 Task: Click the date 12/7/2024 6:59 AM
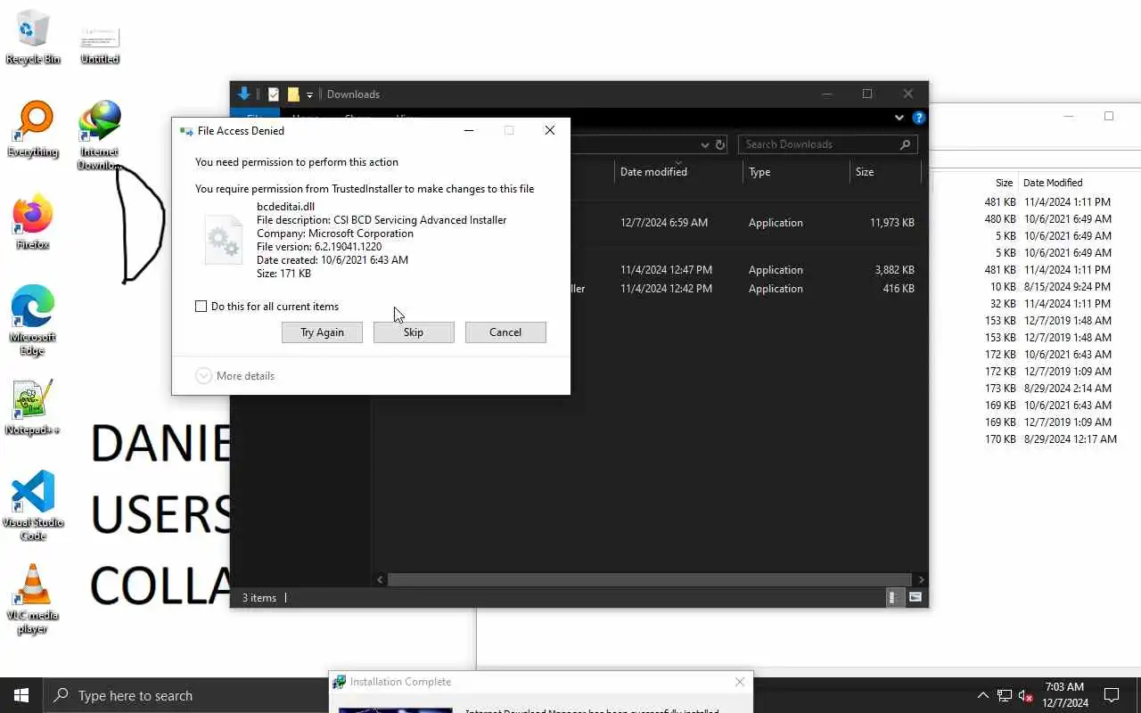point(664,223)
